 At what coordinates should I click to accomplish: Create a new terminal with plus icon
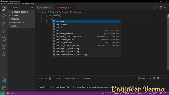point(148,78)
